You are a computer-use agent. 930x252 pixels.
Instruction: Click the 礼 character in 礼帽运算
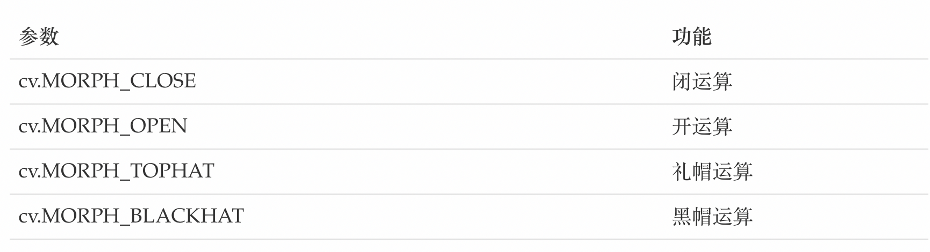pos(682,172)
